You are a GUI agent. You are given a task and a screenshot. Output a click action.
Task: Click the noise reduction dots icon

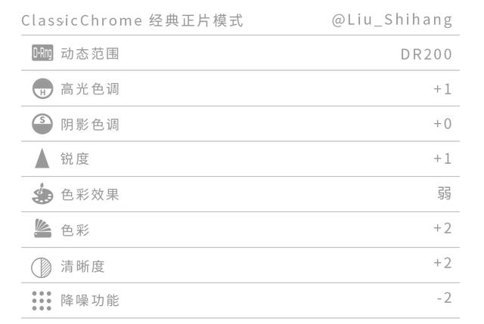pyautogui.click(x=42, y=301)
